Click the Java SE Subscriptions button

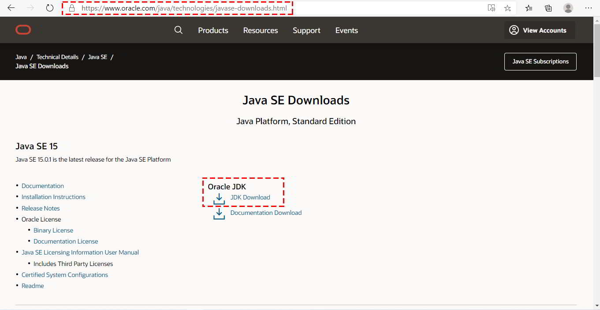540,62
